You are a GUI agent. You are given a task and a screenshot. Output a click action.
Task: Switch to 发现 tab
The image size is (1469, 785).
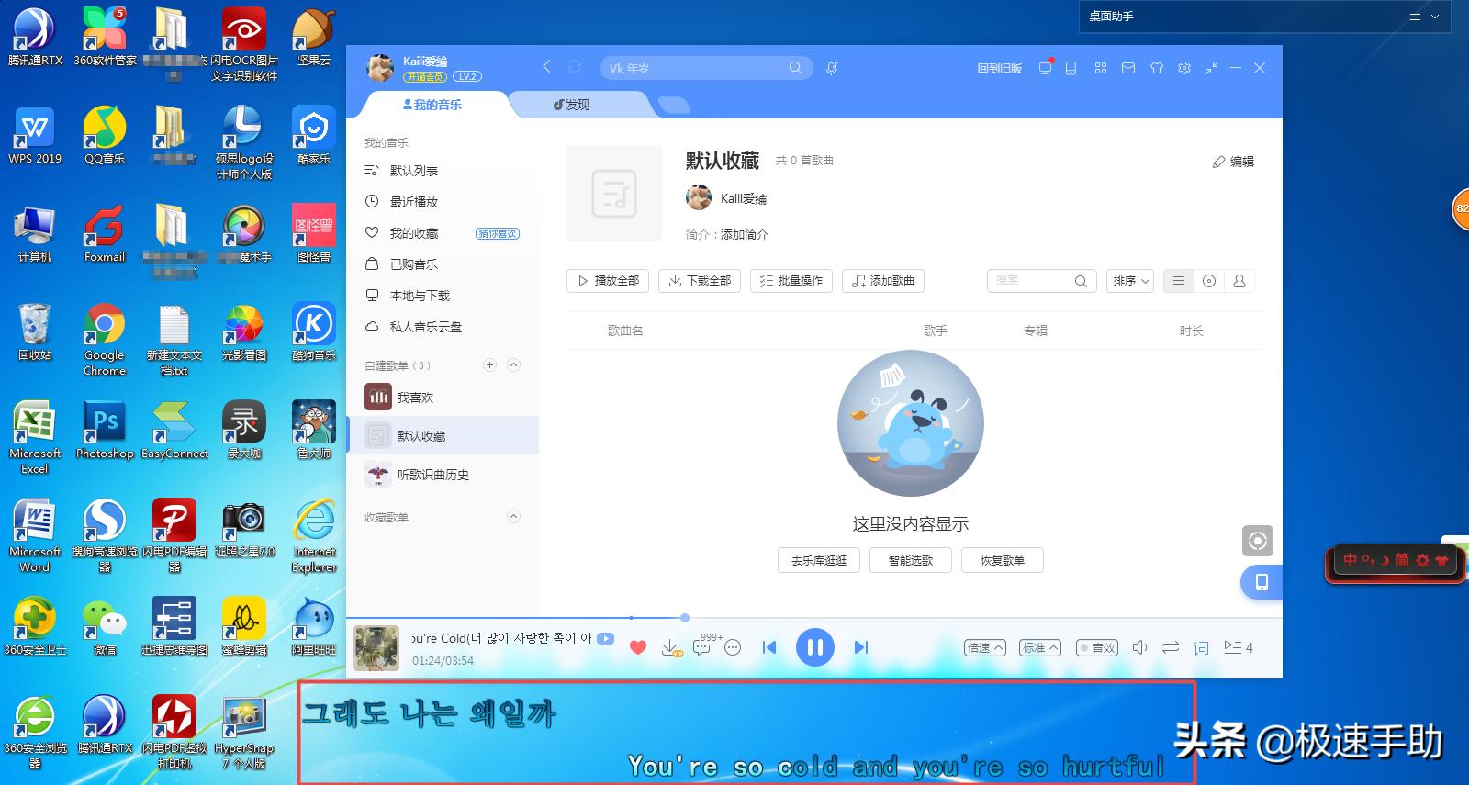tap(571, 105)
